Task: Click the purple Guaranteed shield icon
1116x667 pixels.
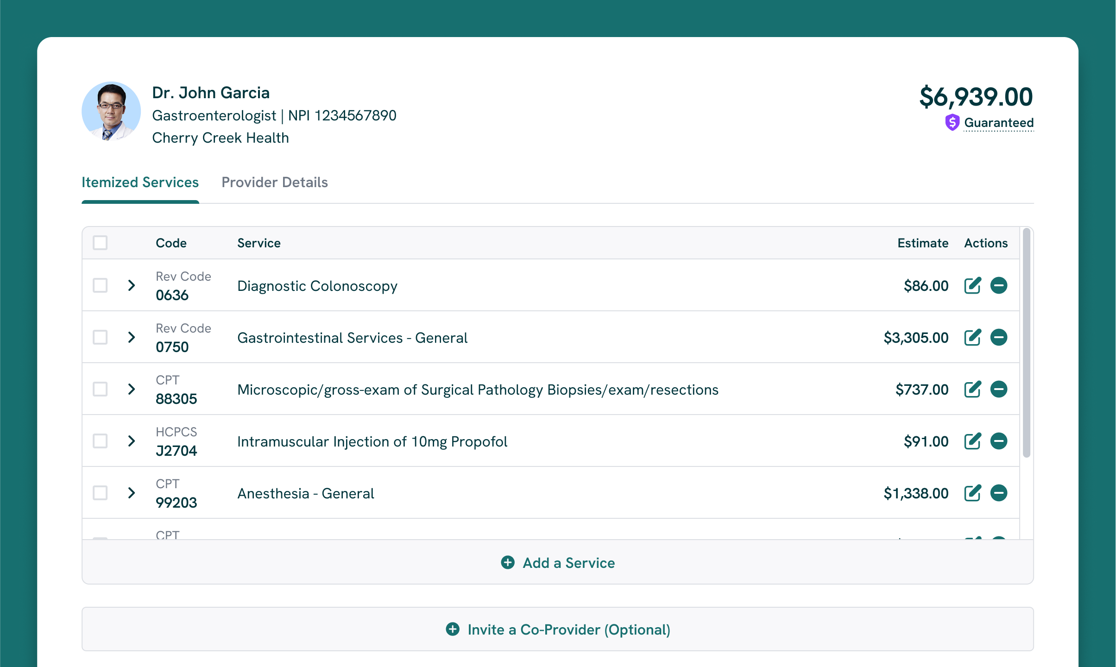Action: (952, 122)
